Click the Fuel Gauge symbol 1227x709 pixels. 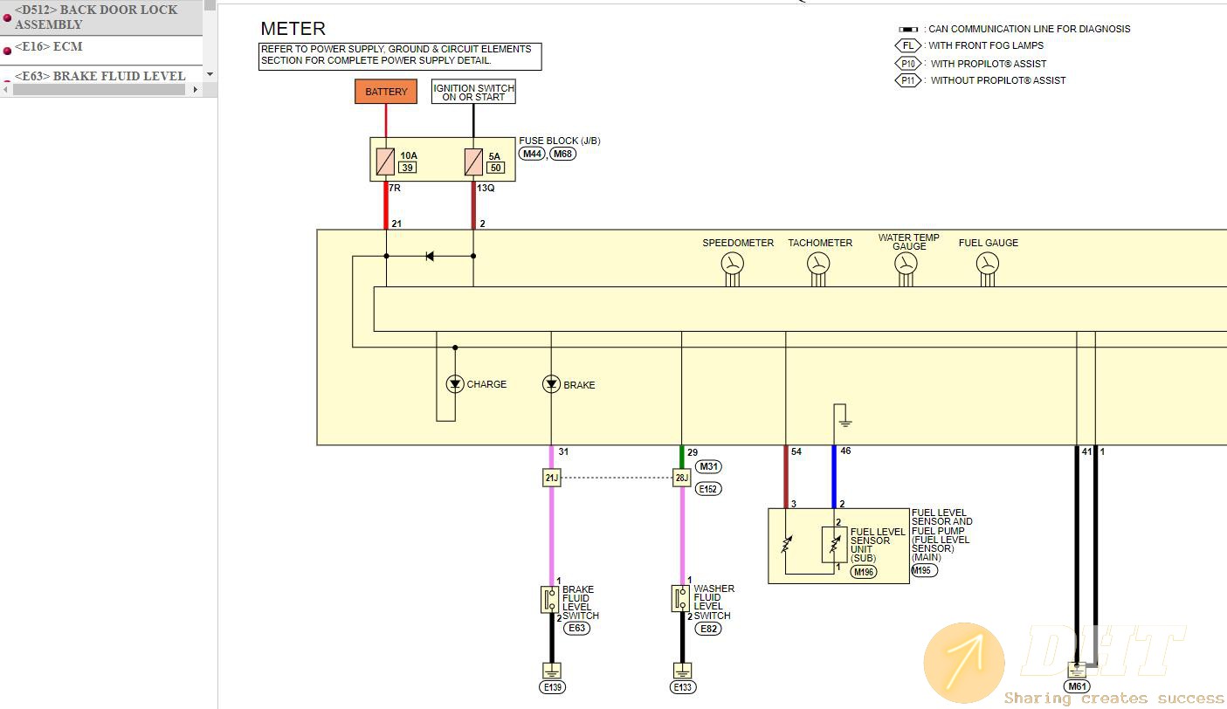[987, 265]
